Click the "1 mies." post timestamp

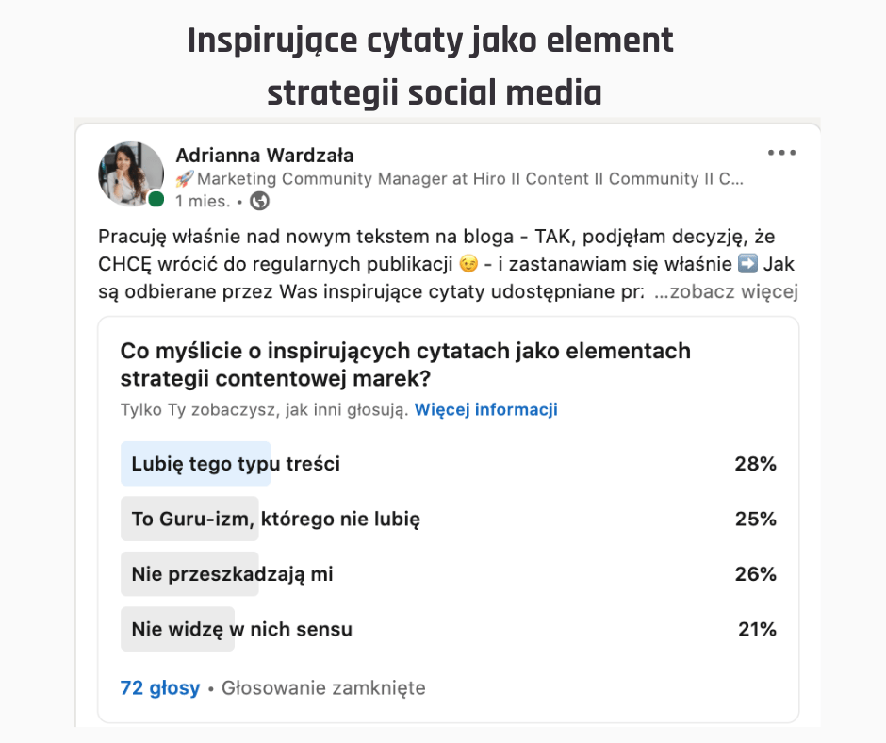pos(203,201)
